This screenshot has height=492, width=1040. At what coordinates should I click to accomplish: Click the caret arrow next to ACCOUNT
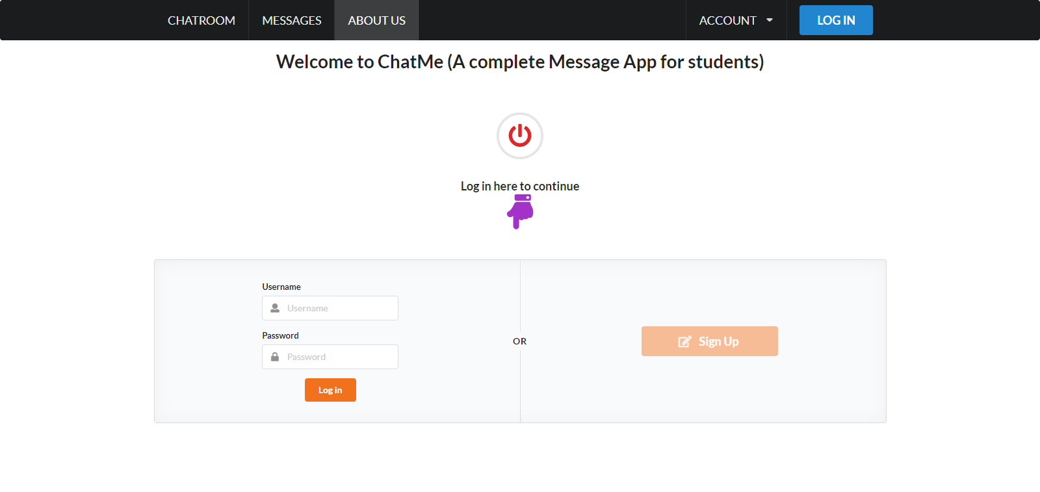point(770,20)
